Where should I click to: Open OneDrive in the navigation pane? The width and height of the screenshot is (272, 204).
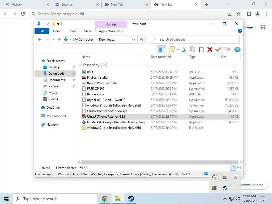[x=53, y=108]
